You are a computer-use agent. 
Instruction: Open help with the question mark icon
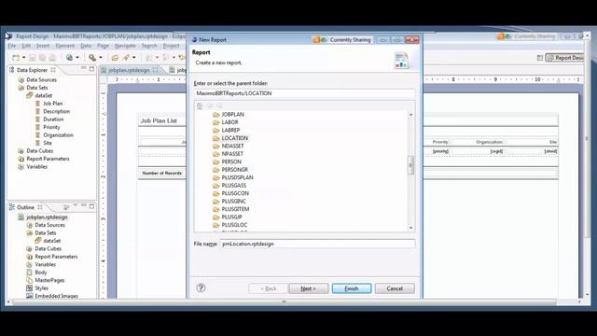[201, 288]
